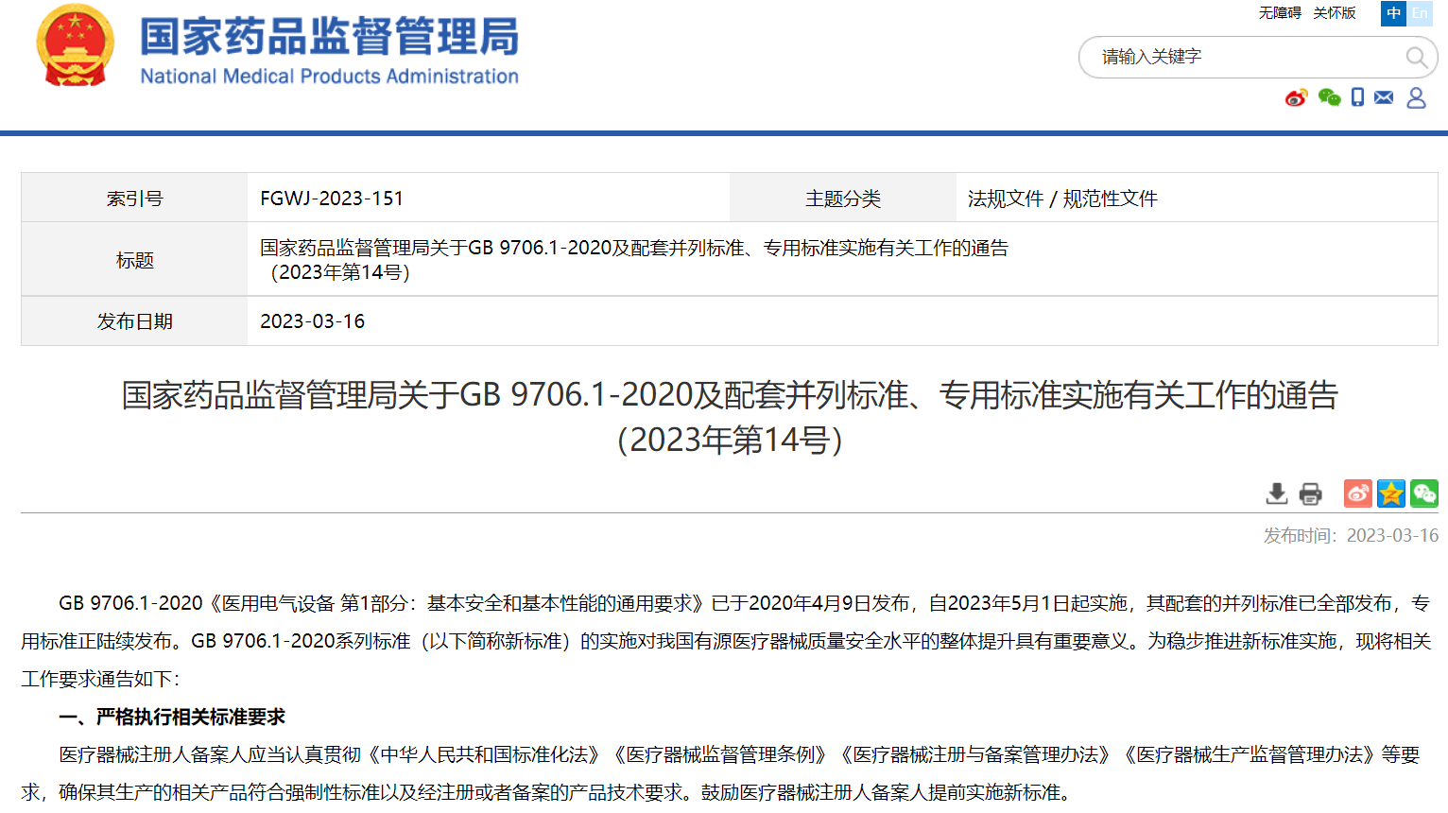This screenshot has width=1448, height=813.
Task: Click the national emblem logo
Action: pyautogui.click(x=76, y=46)
